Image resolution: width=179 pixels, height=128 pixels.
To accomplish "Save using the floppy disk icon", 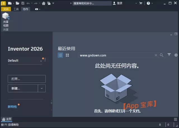I will [23, 3].
